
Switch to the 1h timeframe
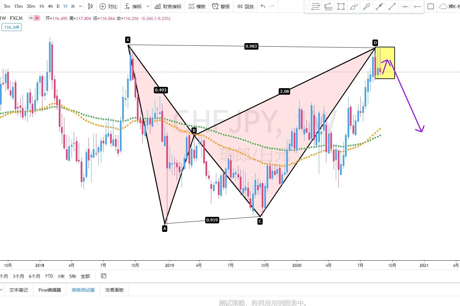tap(41, 6)
